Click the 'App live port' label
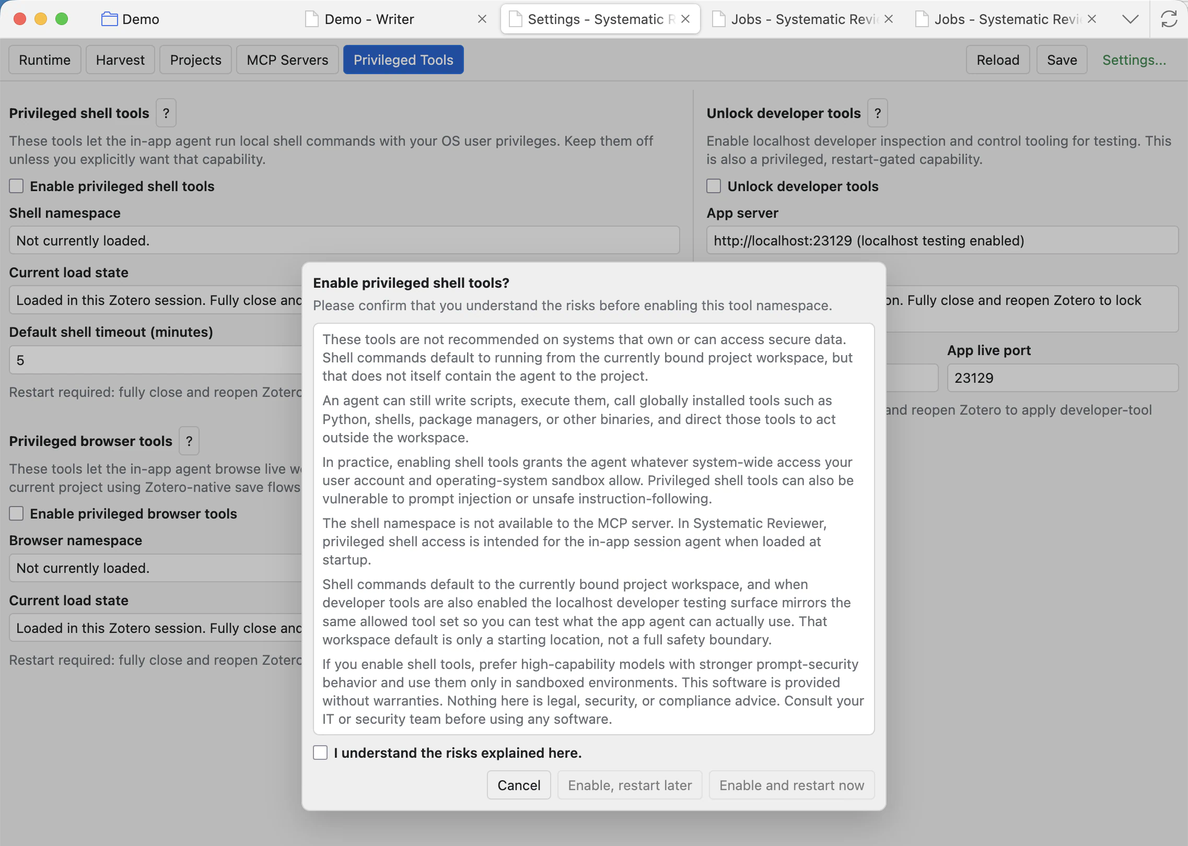 pyautogui.click(x=989, y=350)
